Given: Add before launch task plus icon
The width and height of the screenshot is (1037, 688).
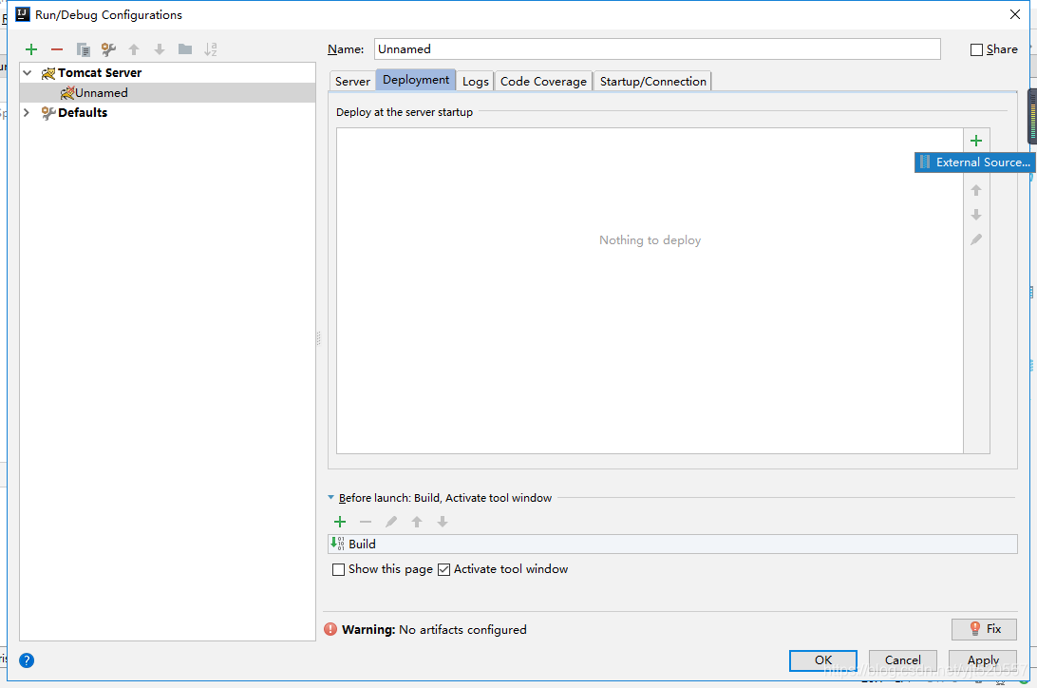Looking at the screenshot, I should [340, 522].
